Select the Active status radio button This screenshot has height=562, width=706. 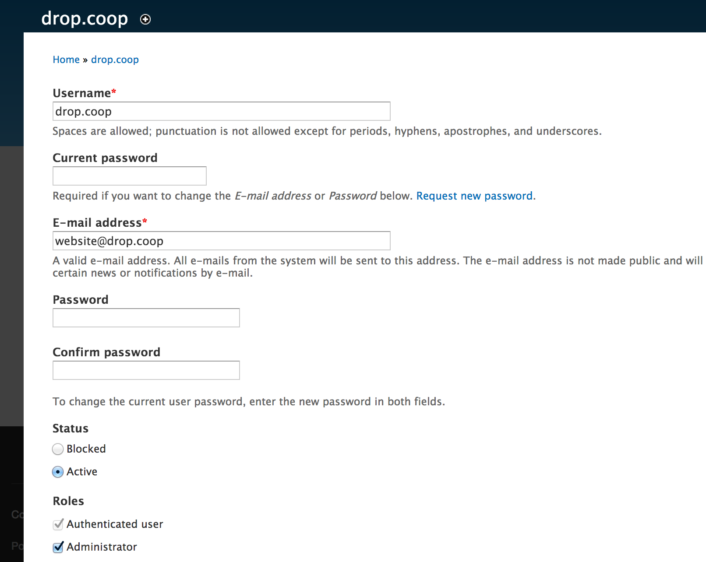click(57, 472)
